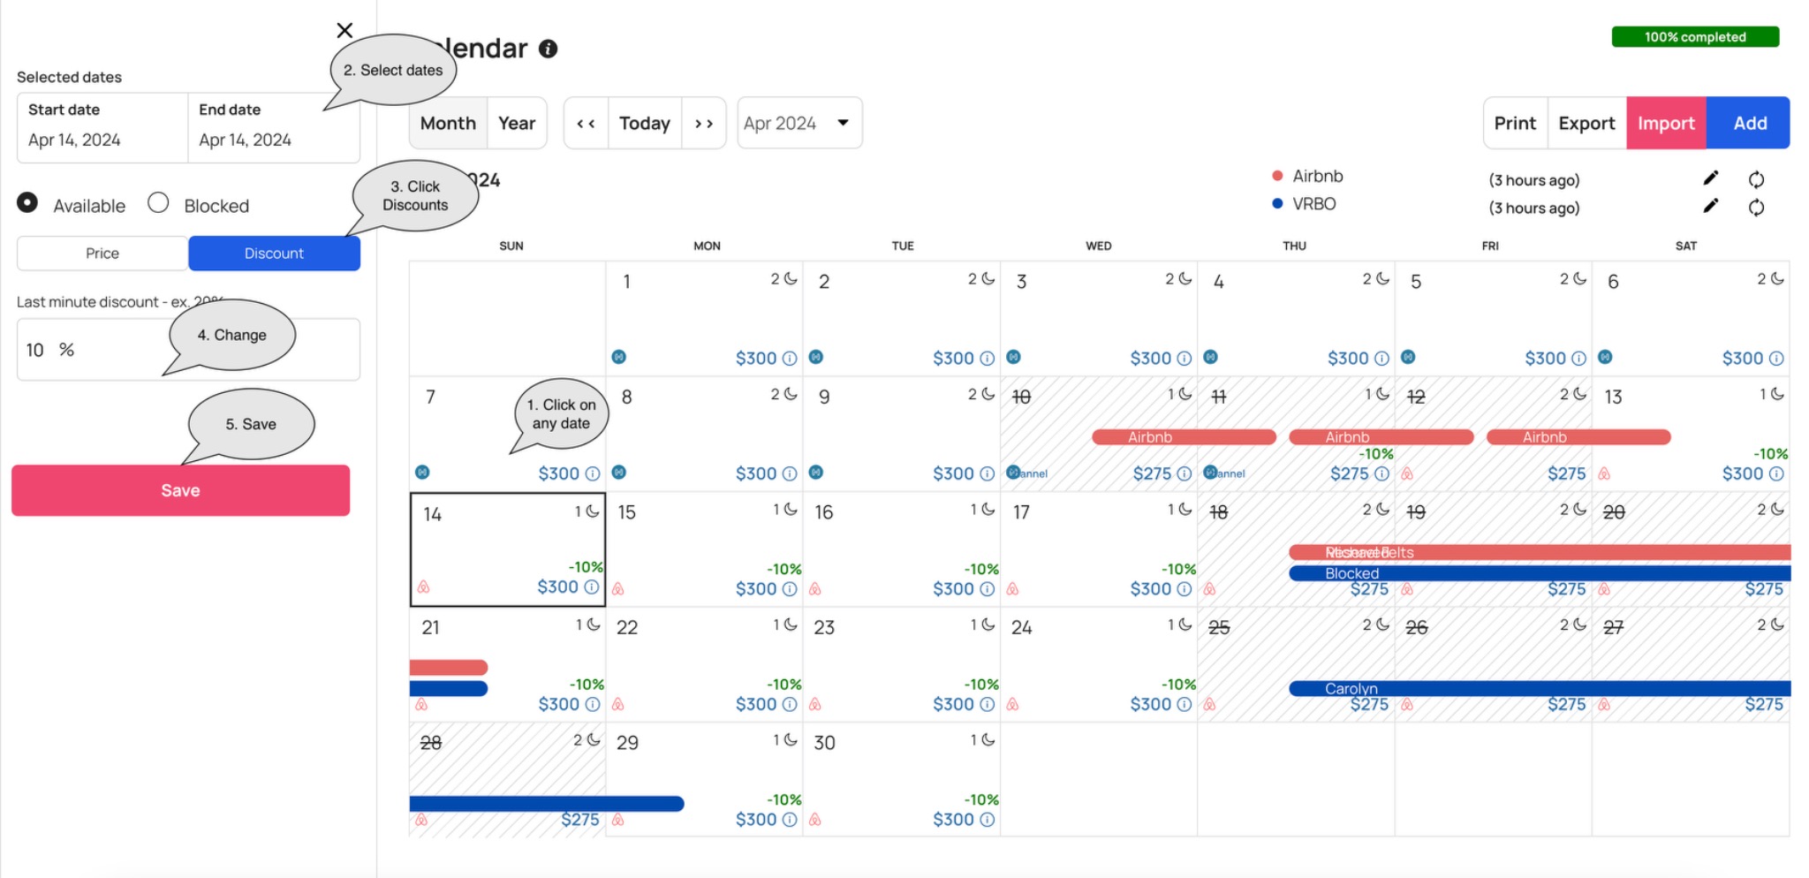This screenshot has height=878, width=1809.
Task: Click the pencil edit icon for Airbnb
Action: [1711, 178]
